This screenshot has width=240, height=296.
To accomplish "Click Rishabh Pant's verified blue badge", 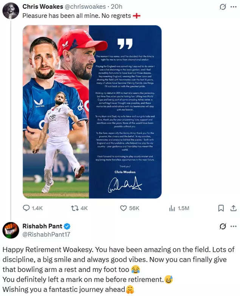I will [67, 226].
